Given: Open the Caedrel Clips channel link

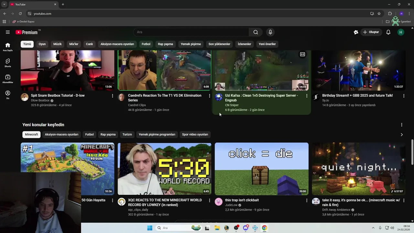Looking at the screenshot, I should coord(137,105).
